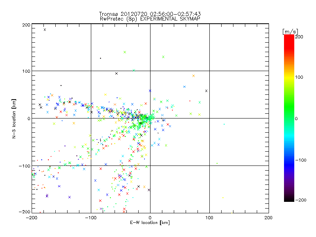Click the orange cross marker near 75 km east, 90 km north
316x237 pixels.
194,76
